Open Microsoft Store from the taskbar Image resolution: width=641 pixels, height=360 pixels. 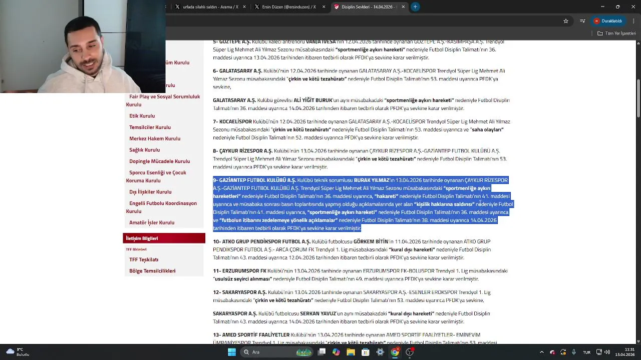tap(366, 352)
